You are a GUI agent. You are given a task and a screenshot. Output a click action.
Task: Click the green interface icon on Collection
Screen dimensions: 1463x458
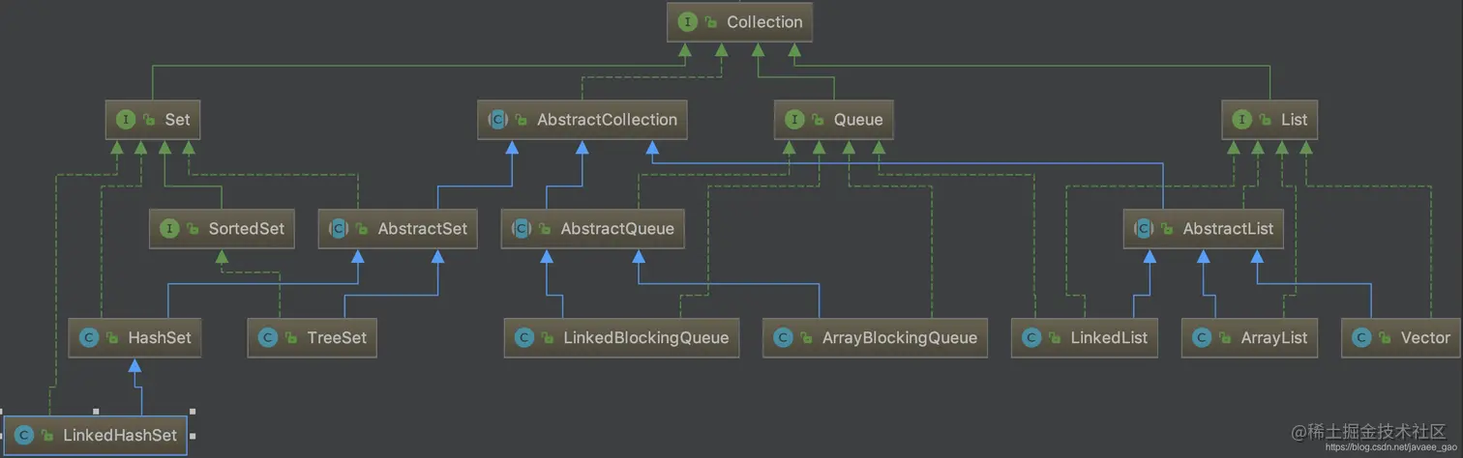pos(688,22)
